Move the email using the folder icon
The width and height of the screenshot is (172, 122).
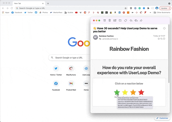coord(120,20)
